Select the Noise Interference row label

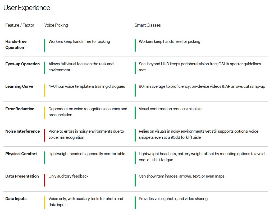[x=22, y=131]
